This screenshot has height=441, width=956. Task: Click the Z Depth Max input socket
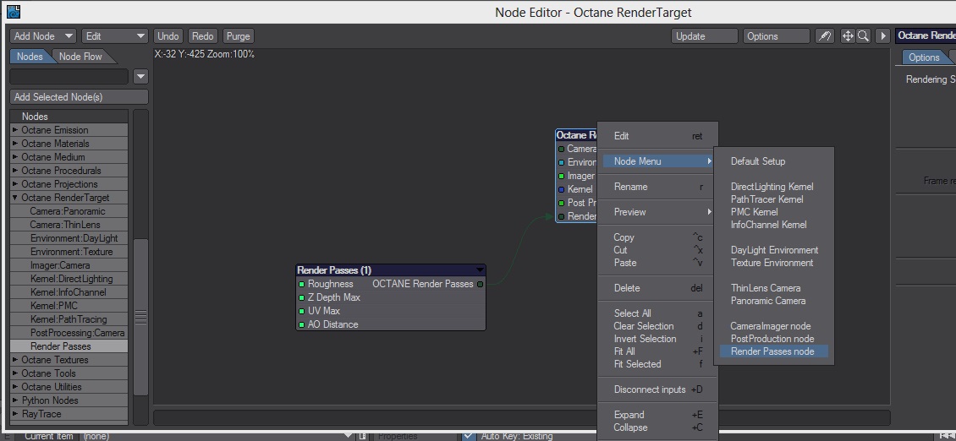[x=301, y=297]
